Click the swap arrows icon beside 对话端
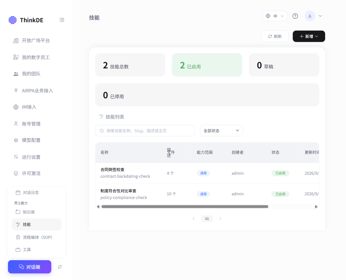 (x=60, y=267)
